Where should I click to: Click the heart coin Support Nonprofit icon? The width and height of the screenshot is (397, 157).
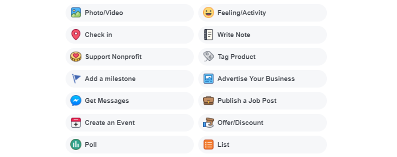76,57
